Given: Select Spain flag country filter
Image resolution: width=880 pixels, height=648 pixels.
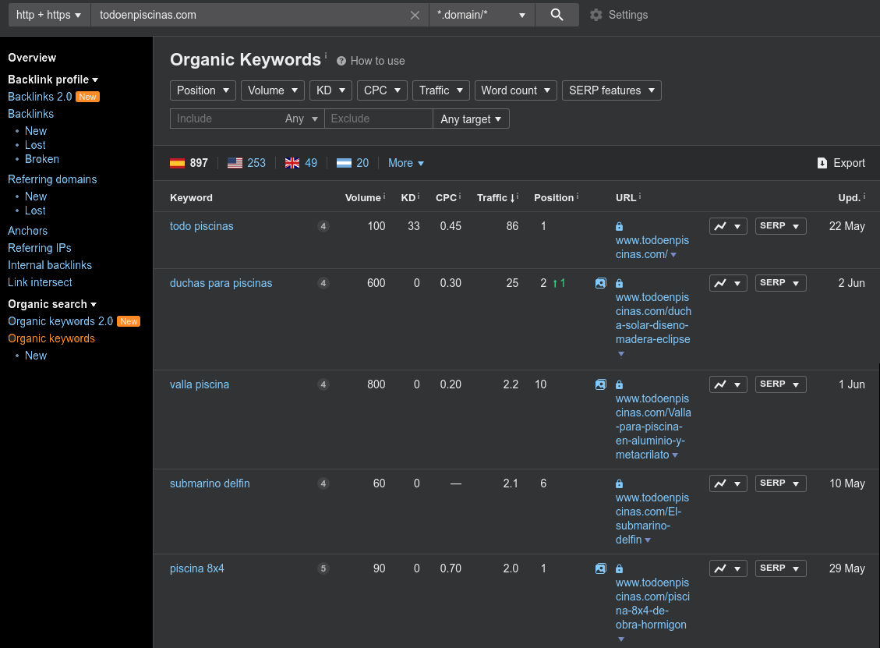Looking at the screenshot, I should pos(178,163).
